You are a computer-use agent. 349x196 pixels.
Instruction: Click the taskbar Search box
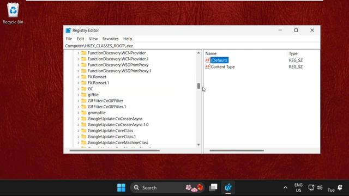(167, 188)
